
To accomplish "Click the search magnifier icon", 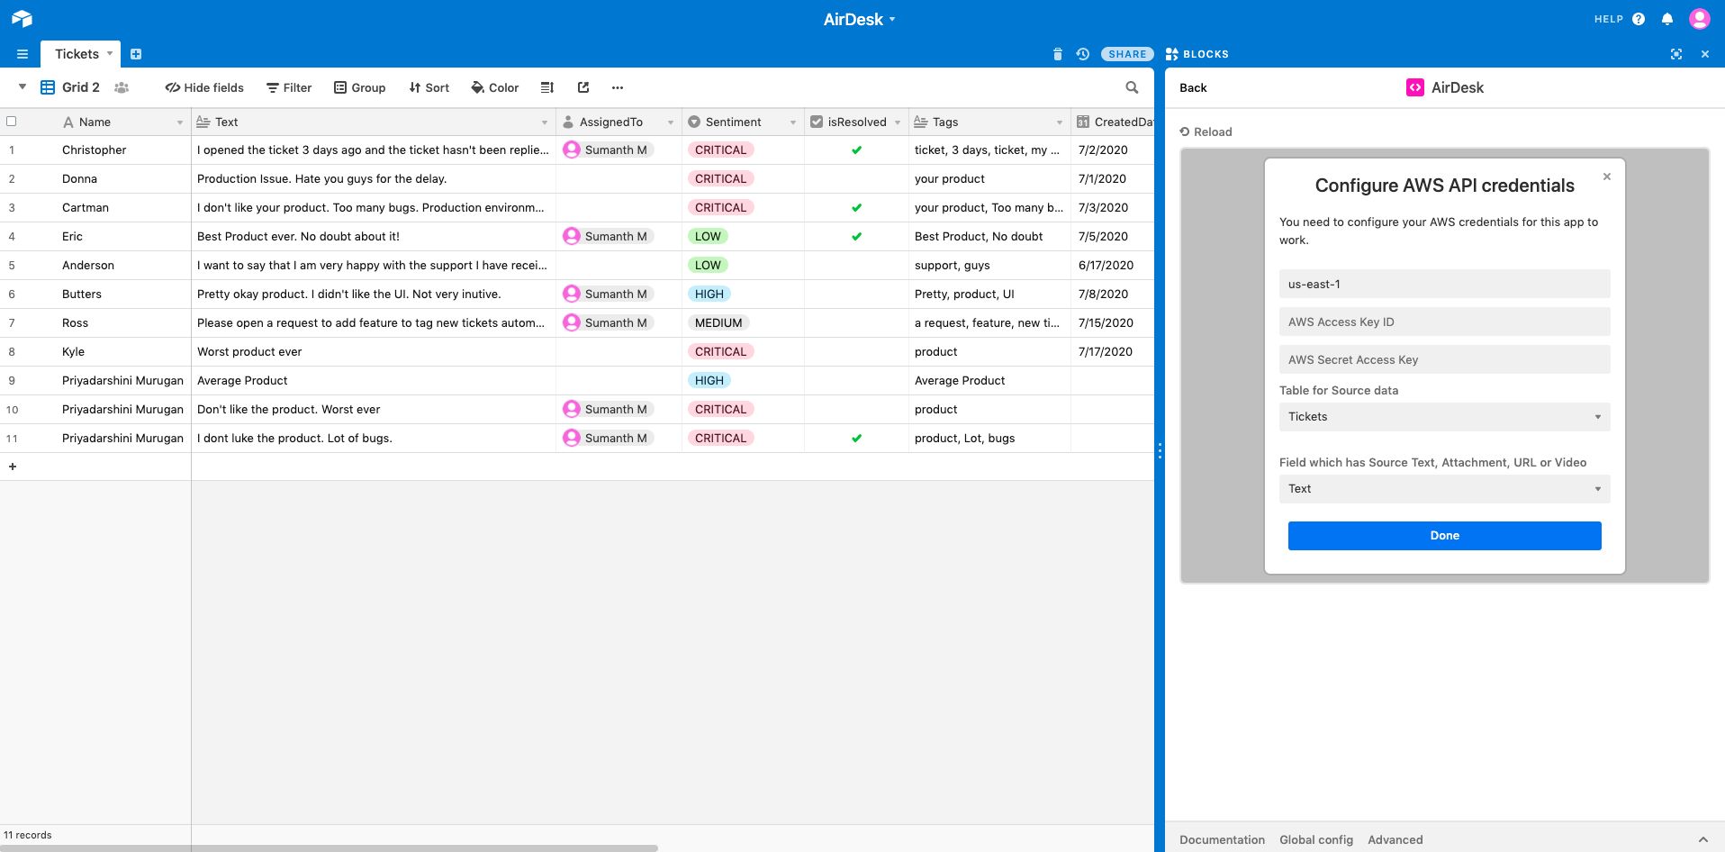I will pyautogui.click(x=1132, y=87).
